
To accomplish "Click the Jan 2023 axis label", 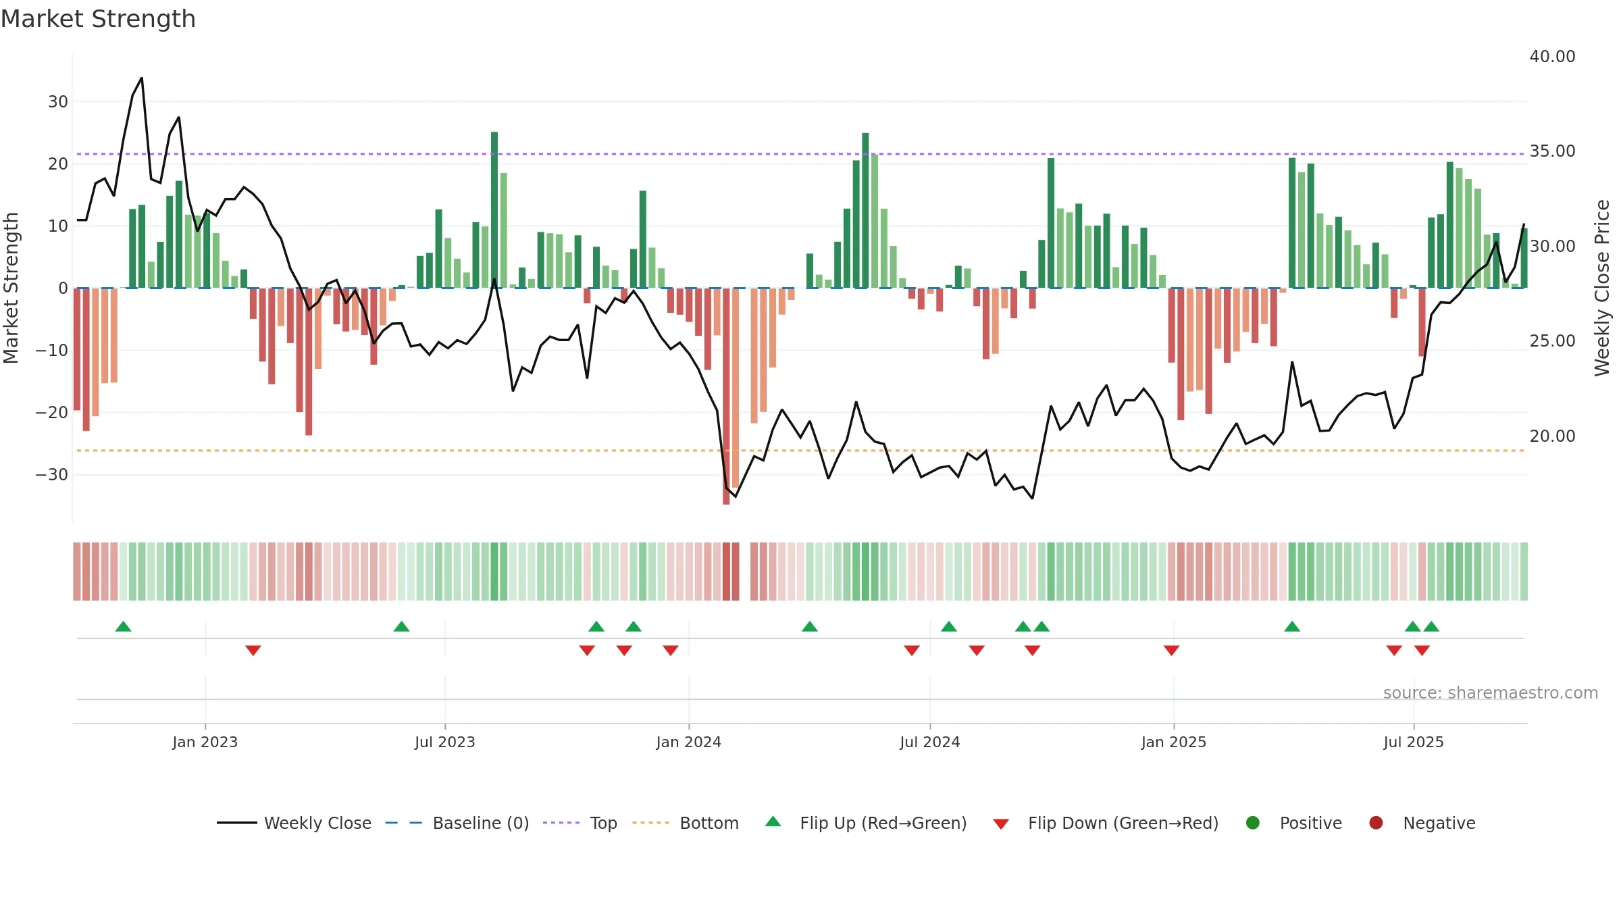I will click(205, 742).
